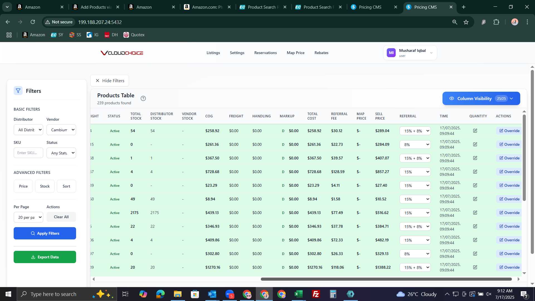Go to the Rebates page

[x=321, y=53]
